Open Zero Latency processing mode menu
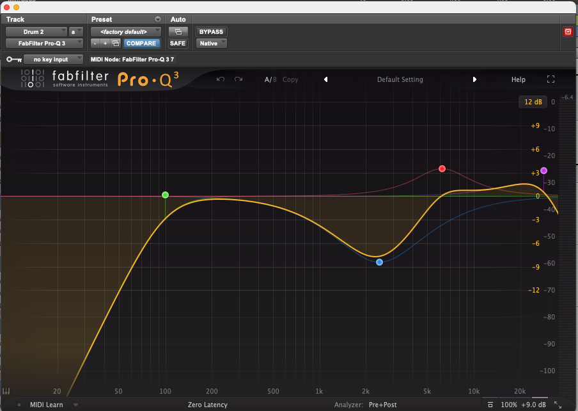The image size is (578, 411). pyautogui.click(x=208, y=405)
